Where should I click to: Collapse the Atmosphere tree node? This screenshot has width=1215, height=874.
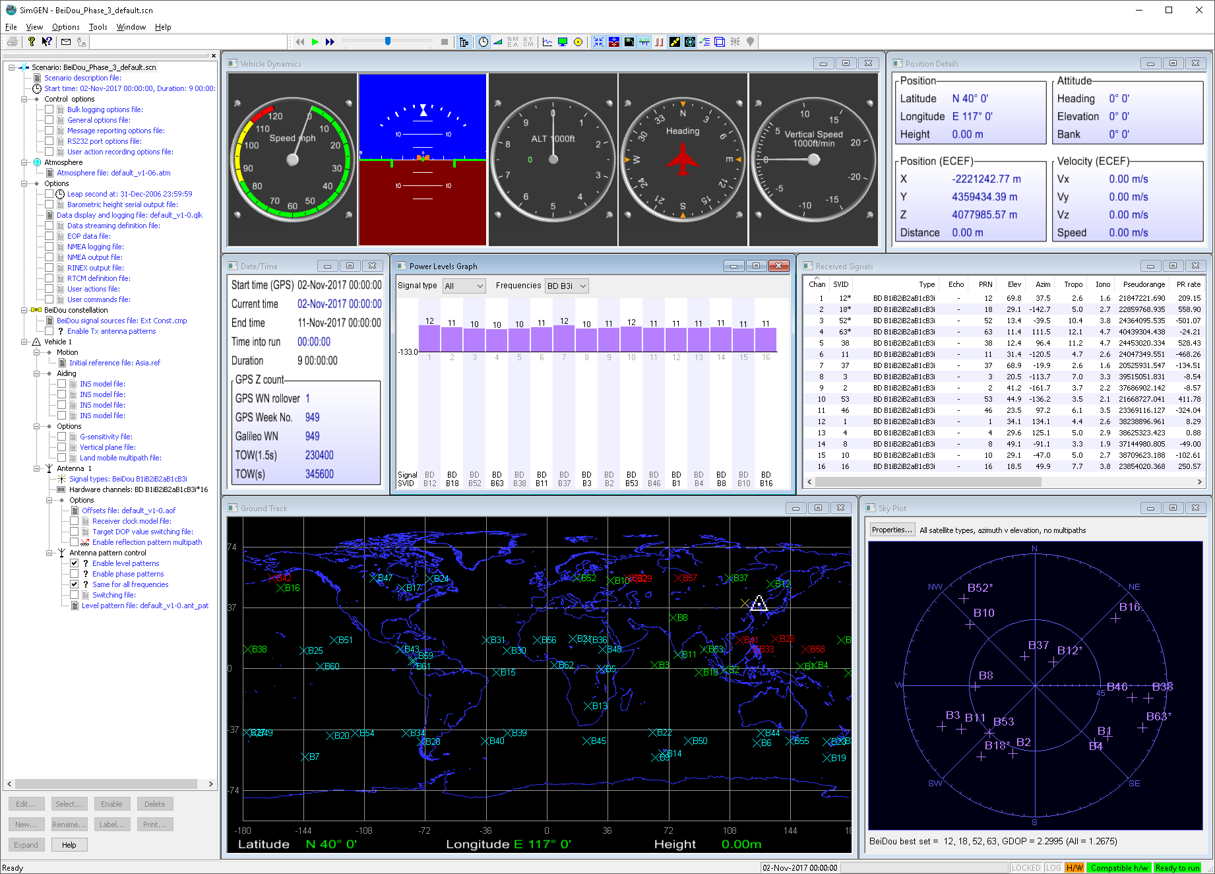click(24, 162)
